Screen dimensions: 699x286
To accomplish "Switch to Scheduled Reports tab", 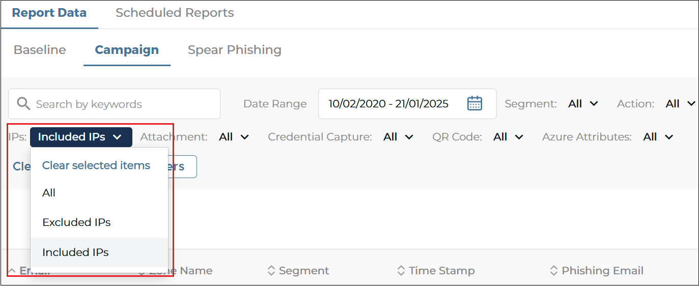I will click(175, 13).
